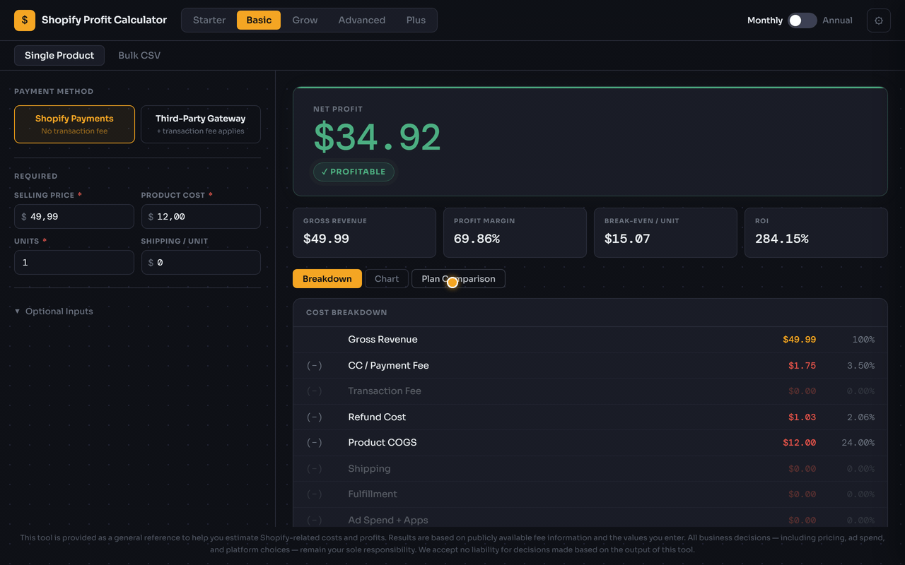Select the Starter plan
Viewport: 905px width, 565px height.
[209, 20]
